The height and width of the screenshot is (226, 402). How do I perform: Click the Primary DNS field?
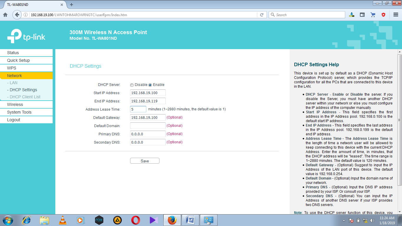[x=148, y=134]
